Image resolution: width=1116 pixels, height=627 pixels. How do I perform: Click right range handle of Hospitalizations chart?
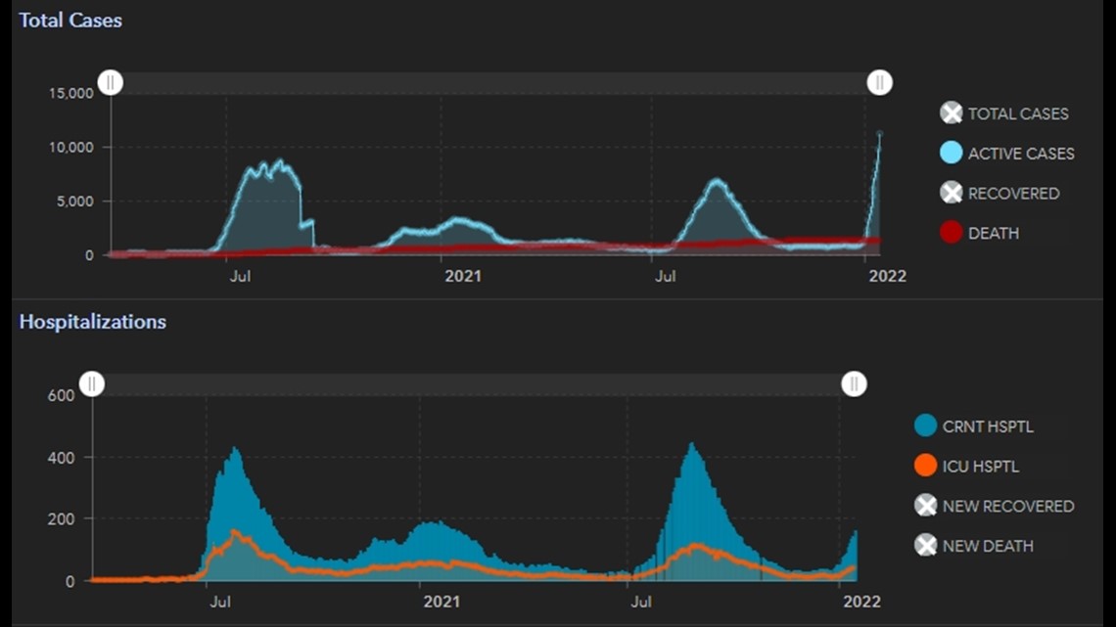pyautogui.click(x=854, y=383)
